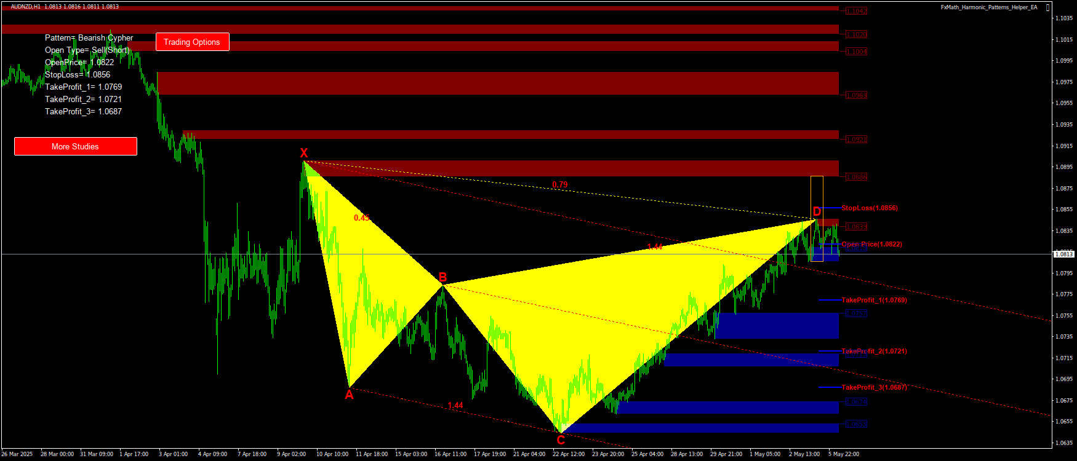
Task: Select the A point marker of the pattern
Action: point(349,395)
